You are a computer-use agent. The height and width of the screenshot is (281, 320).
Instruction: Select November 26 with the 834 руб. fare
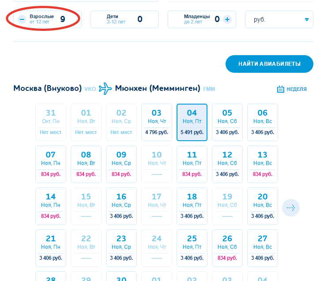pos(227,248)
